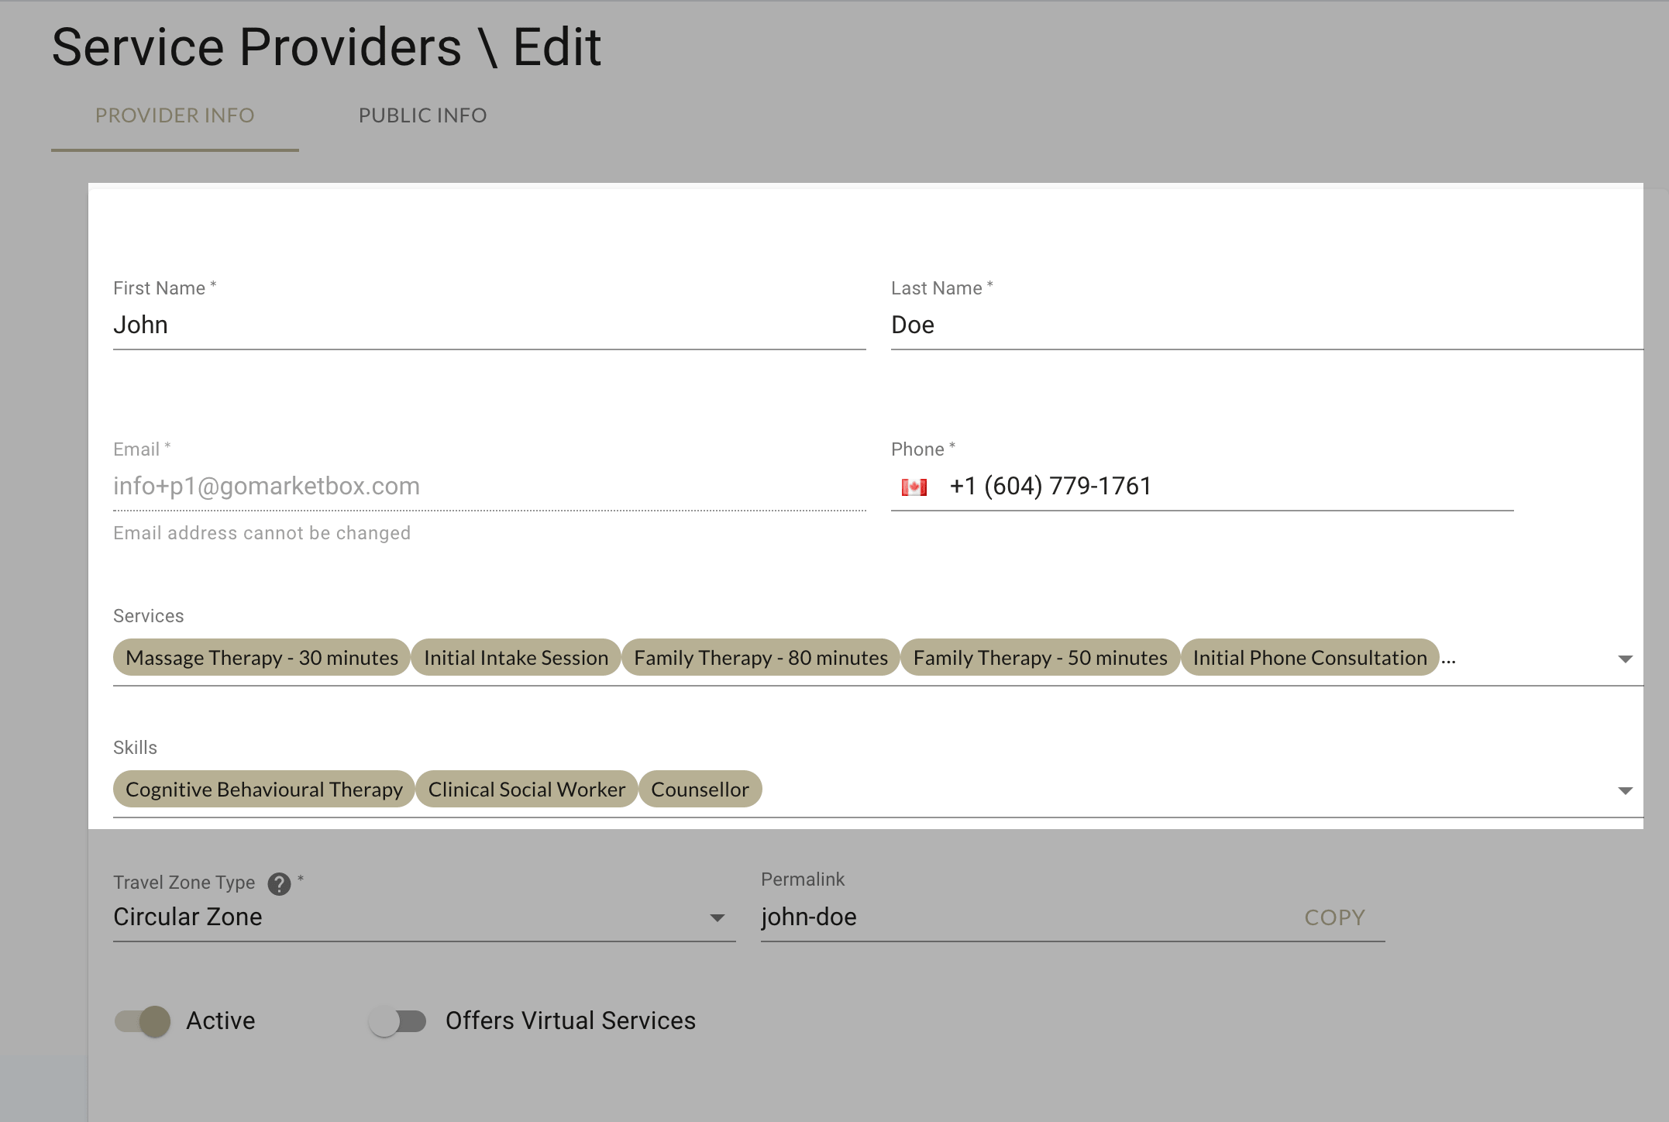Switch to the PUBLIC INFO tab
This screenshot has width=1669, height=1122.
(x=422, y=115)
